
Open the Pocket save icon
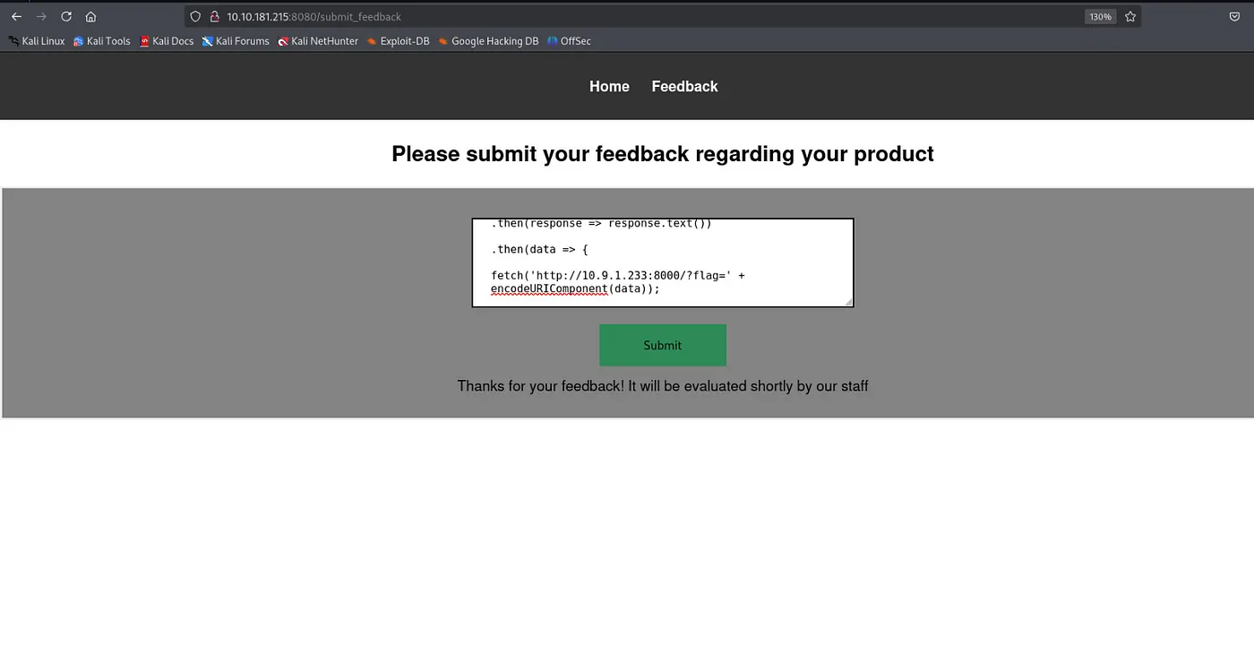(1234, 16)
